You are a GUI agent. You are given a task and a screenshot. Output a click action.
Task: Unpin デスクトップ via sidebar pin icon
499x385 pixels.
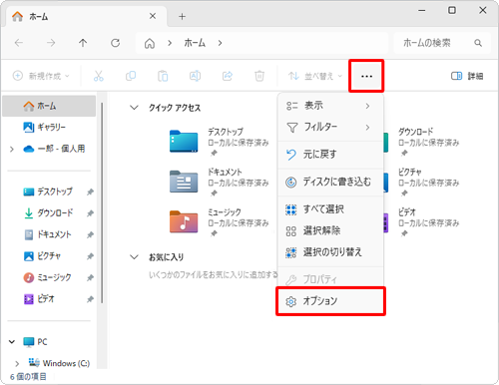click(90, 192)
